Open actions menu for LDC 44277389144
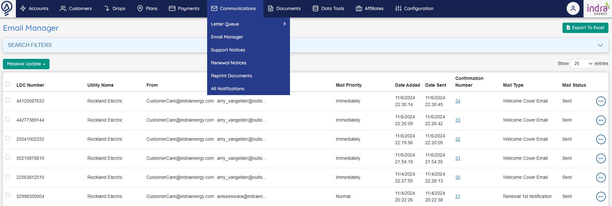612x206 pixels. [601, 120]
